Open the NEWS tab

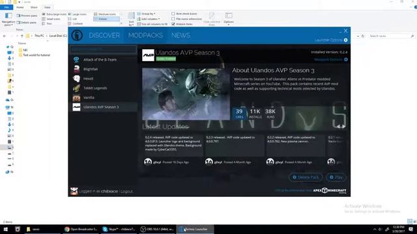pos(181,35)
